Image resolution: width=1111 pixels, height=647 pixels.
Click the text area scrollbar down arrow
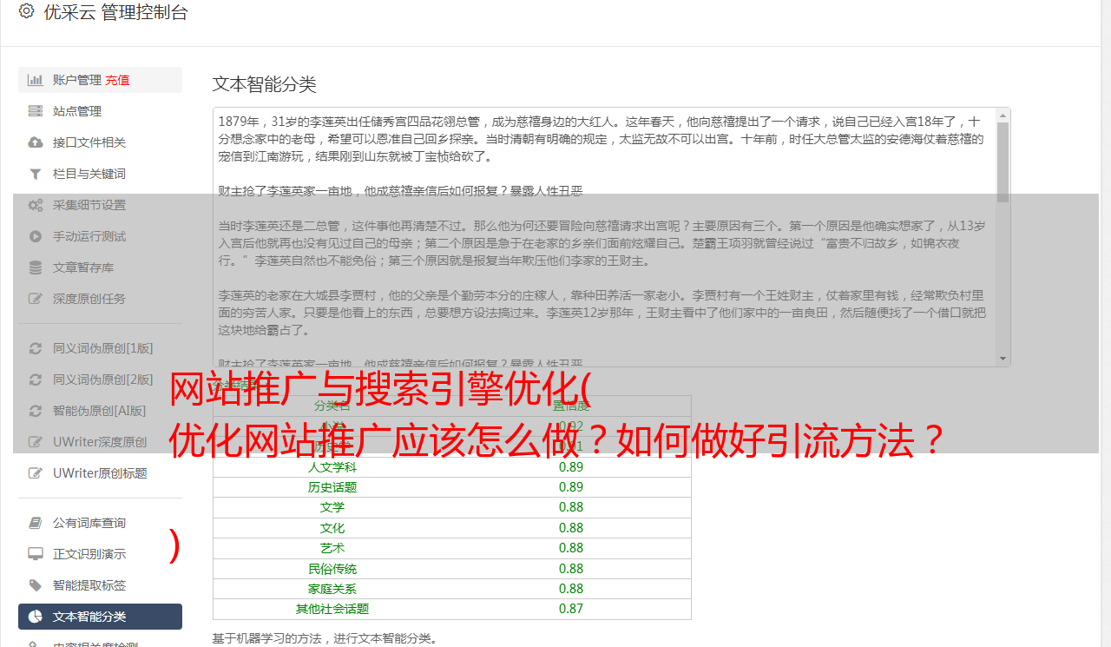1003,359
